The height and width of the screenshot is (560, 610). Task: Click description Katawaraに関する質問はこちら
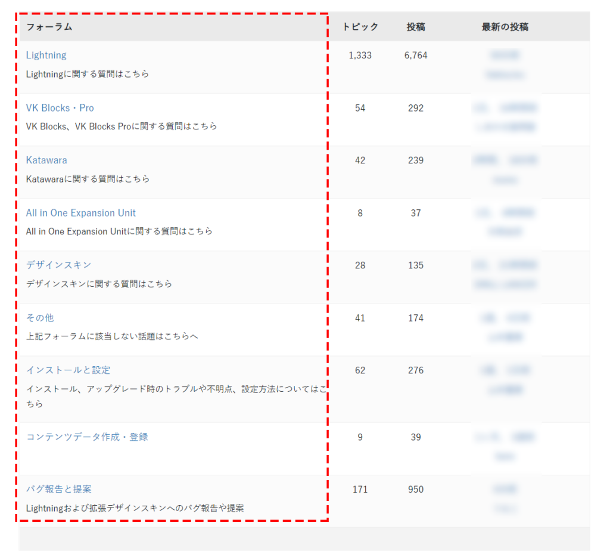88,179
